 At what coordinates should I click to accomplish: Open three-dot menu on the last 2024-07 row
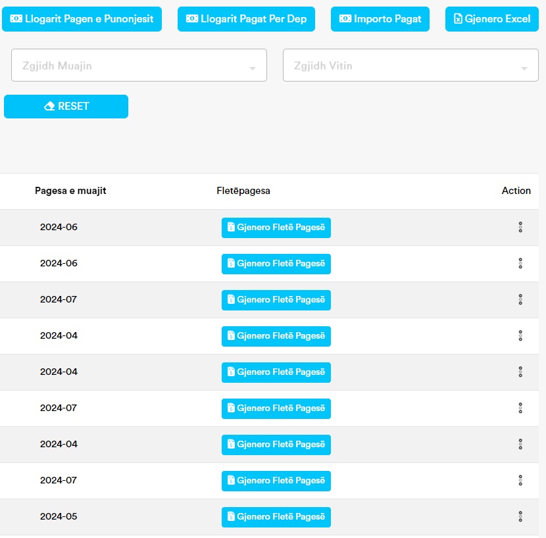520,480
